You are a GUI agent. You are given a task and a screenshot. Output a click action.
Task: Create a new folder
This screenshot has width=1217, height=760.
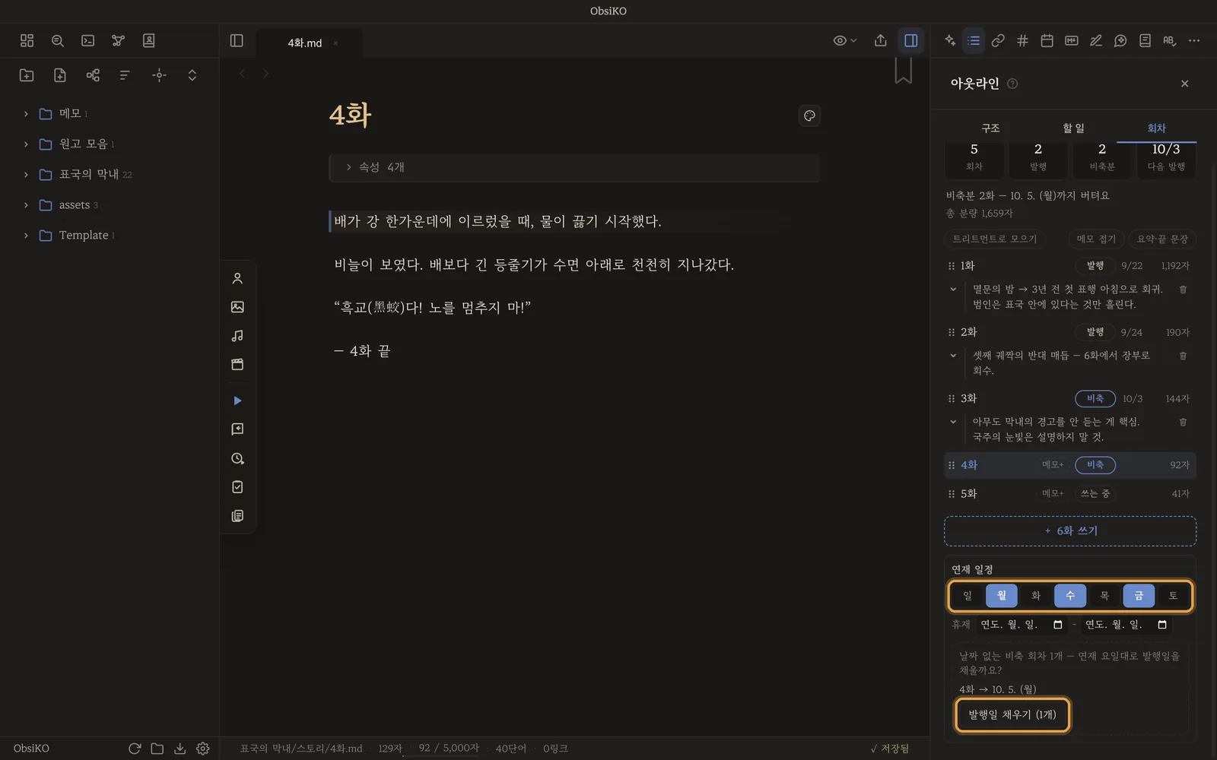27,75
